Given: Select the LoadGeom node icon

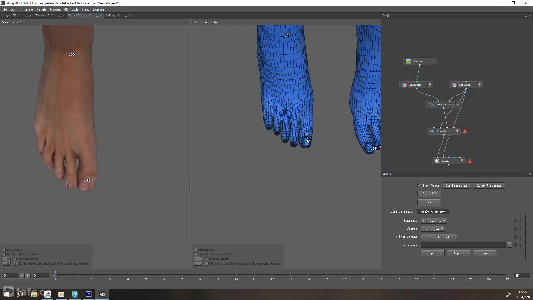Looking at the screenshot, I should [x=405, y=85].
